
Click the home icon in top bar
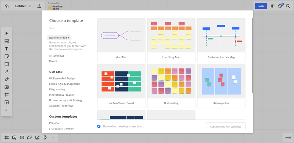7,6
